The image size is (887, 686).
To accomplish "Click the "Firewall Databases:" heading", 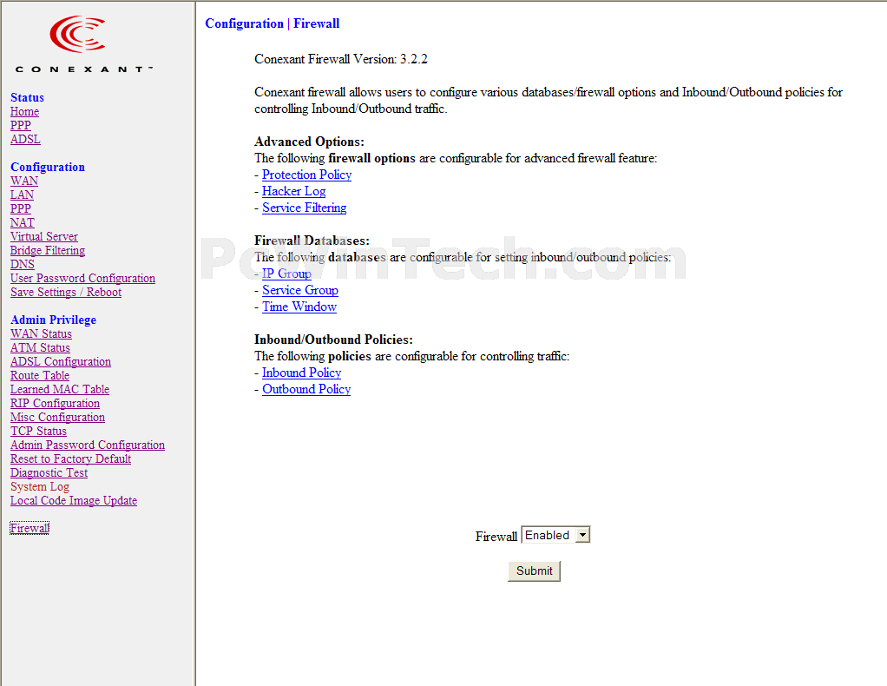I will pyautogui.click(x=312, y=241).
